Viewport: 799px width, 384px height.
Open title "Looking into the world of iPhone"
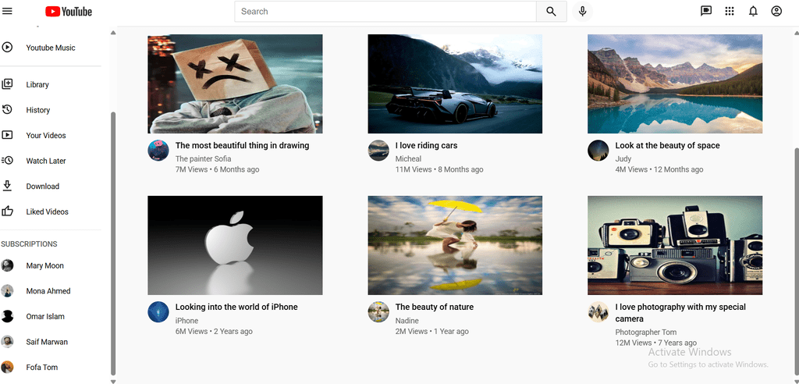(x=236, y=307)
